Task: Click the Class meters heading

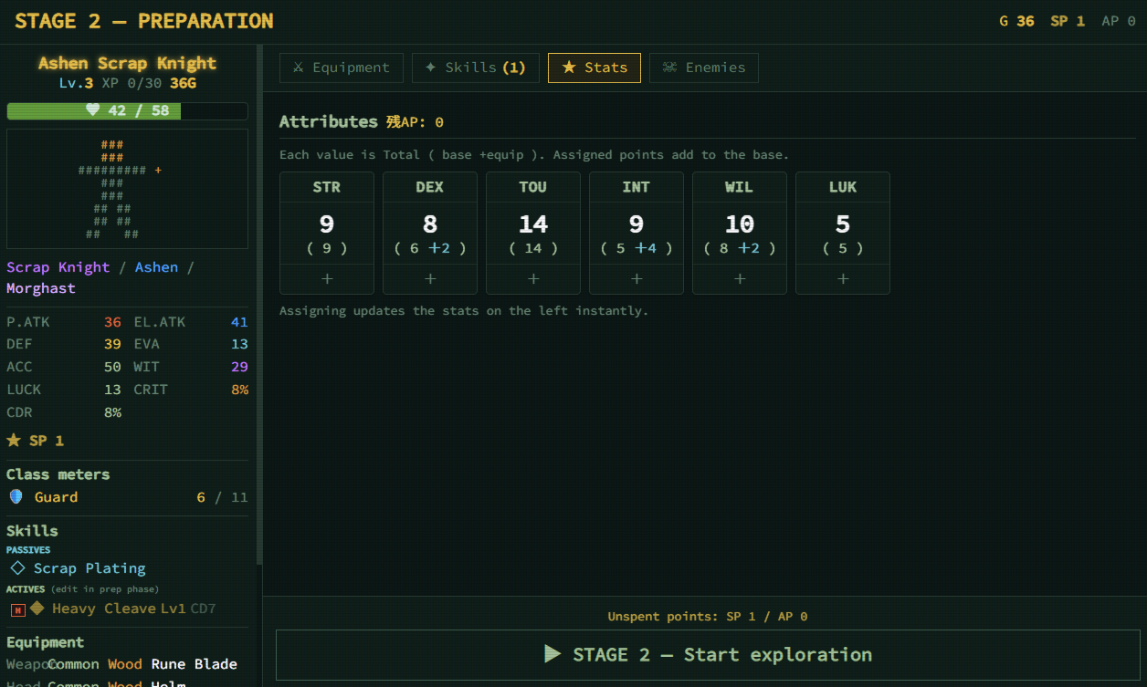Action: [x=58, y=474]
